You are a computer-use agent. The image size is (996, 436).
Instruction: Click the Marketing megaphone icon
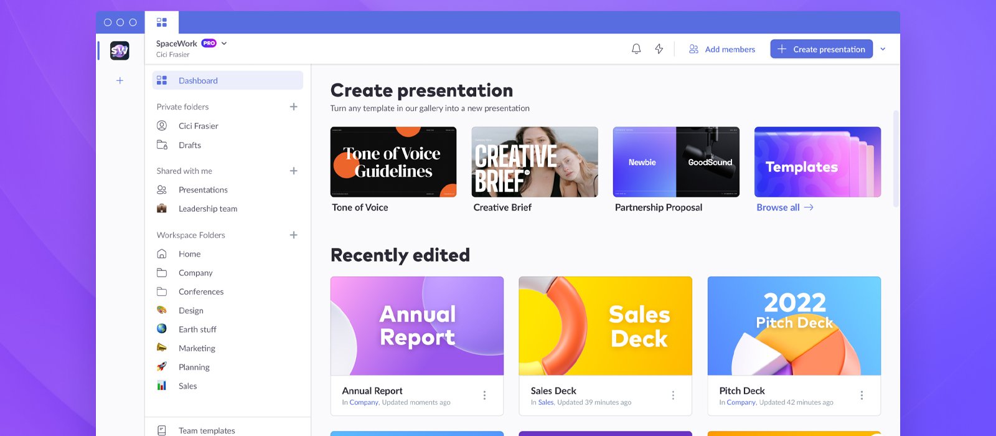pos(162,348)
